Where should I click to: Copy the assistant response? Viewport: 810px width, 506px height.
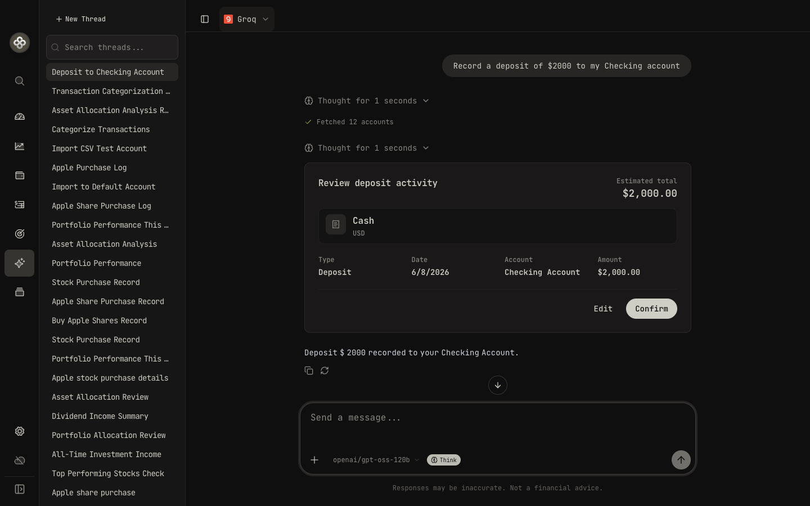coord(309,371)
